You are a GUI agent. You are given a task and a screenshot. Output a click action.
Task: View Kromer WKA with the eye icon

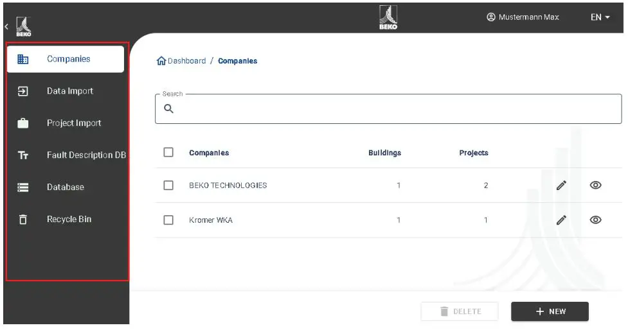click(596, 220)
